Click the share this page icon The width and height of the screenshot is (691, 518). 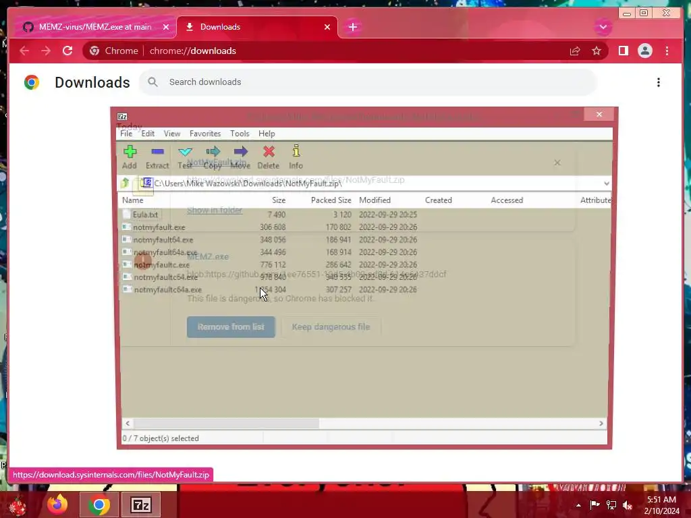click(575, 51)
